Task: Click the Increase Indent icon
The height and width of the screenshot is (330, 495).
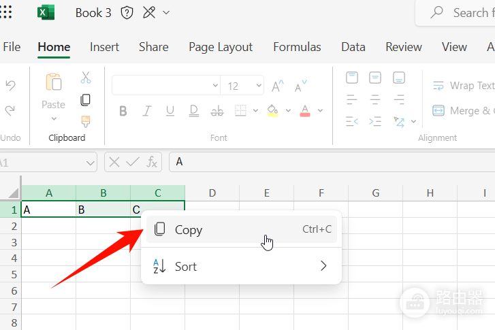Action: [375, 122]
